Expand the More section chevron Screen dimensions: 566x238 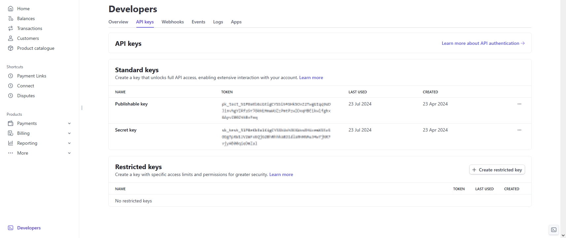[x=69, y=153]
